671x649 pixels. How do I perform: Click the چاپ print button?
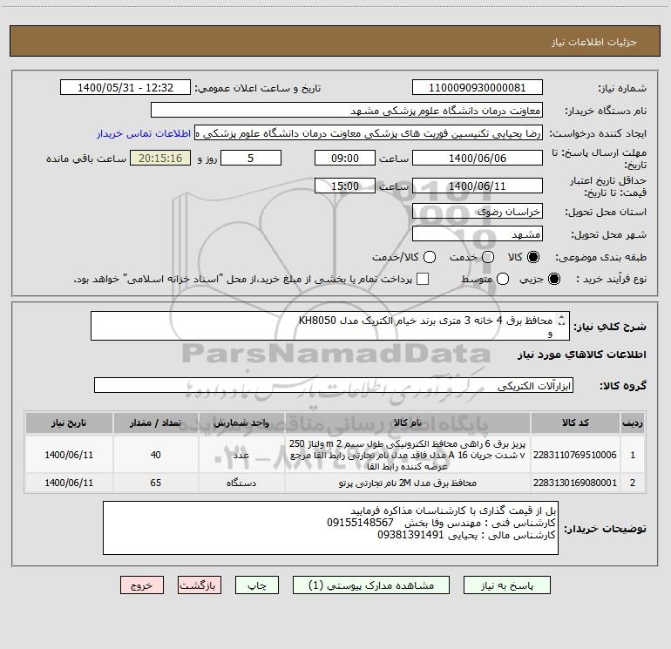pyautogui.click(x=257, y=585)
